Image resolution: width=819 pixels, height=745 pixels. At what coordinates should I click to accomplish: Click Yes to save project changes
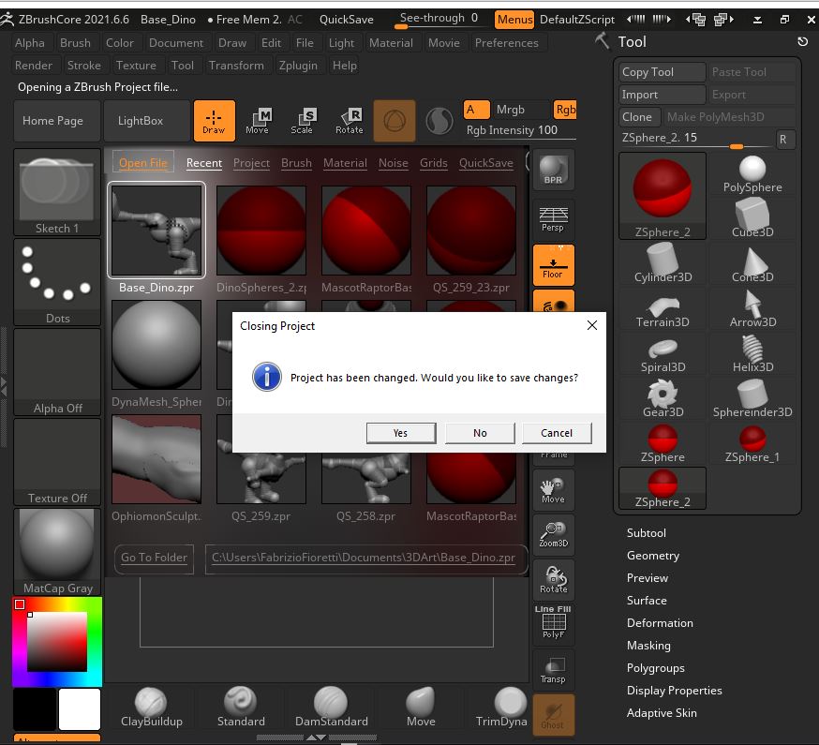pyautogui.click(x=400, y=432)
